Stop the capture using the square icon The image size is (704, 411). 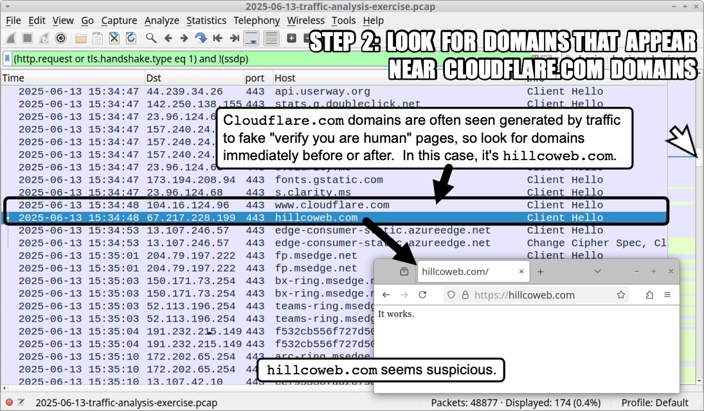(28, 38)
